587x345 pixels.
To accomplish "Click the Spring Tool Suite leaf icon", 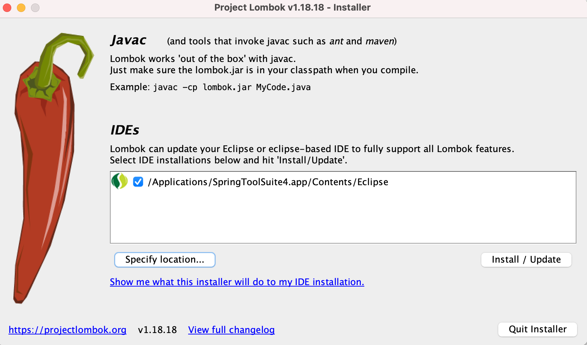I will click(x=119, y=181).
